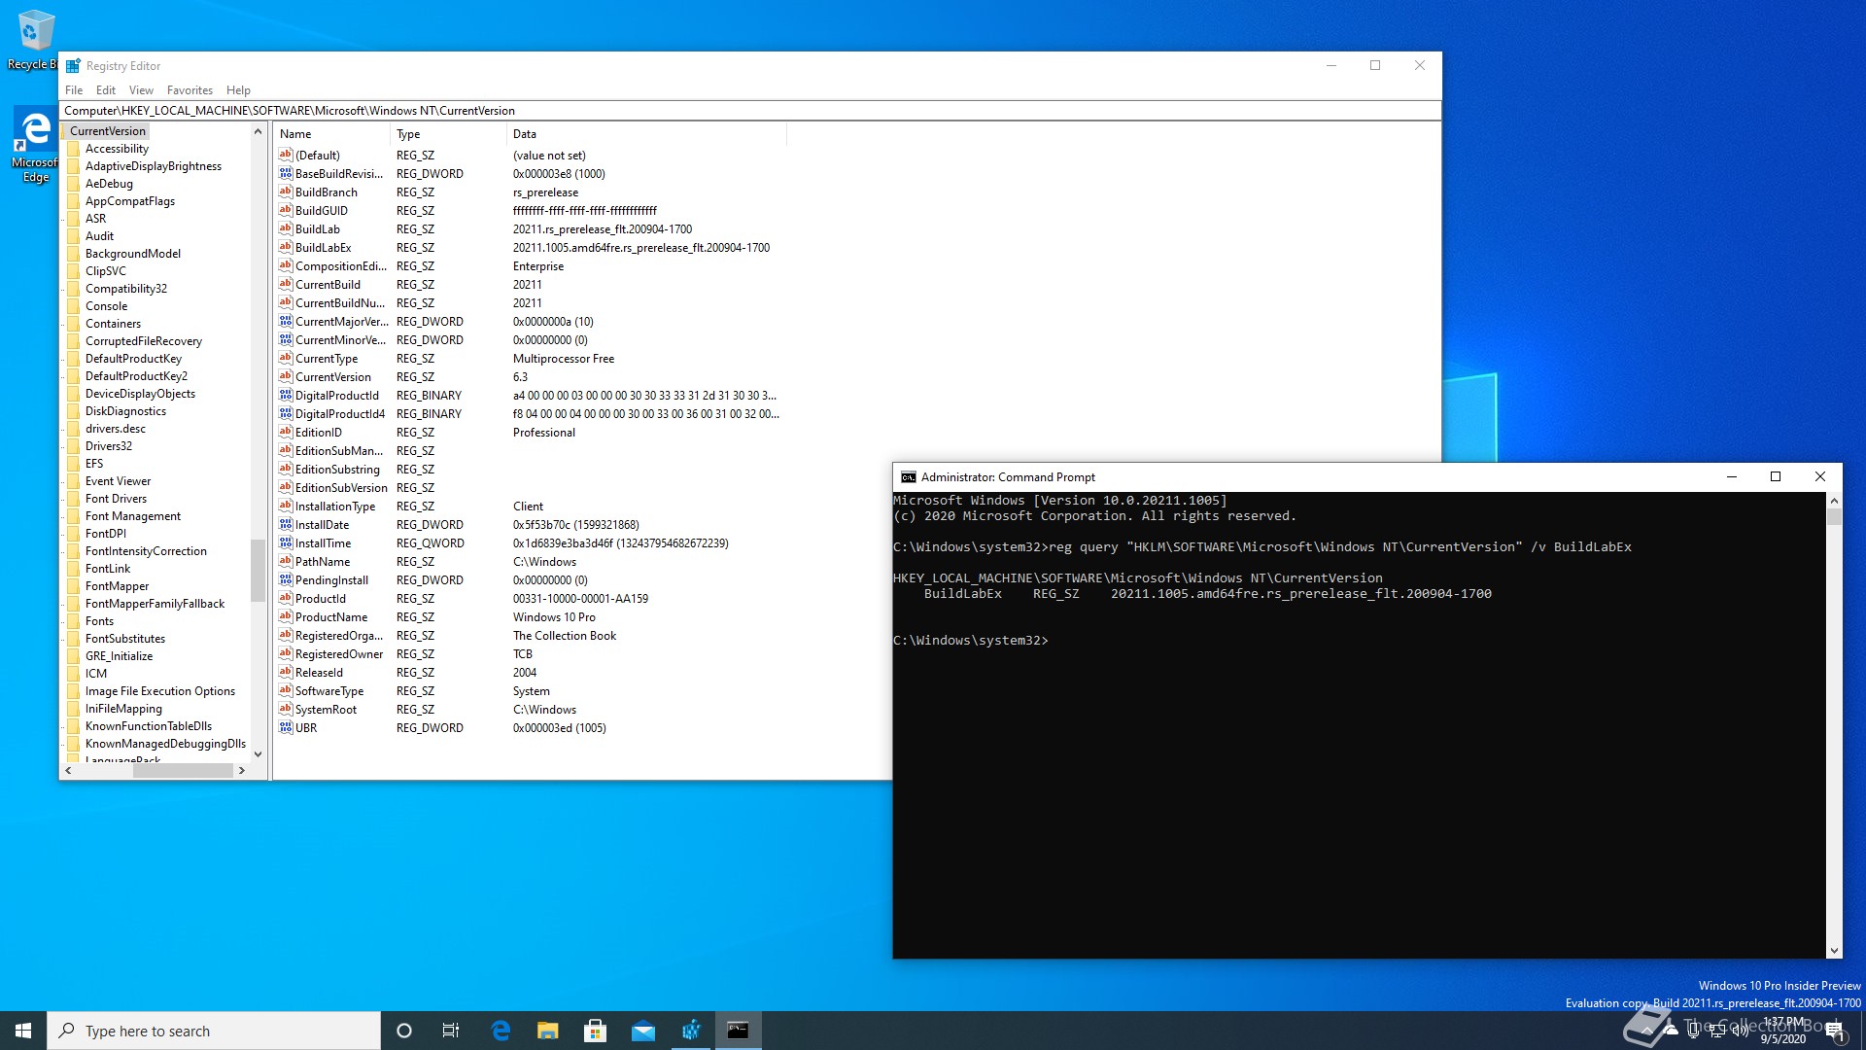Open the Windows Start menu
This screenshot has height=1050, width=1866.
(x=23, y=1031)
